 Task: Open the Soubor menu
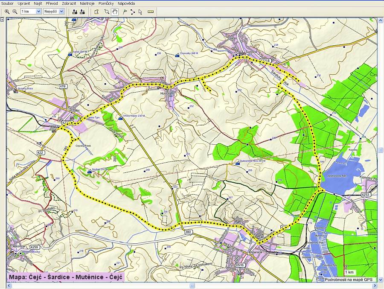tap(7, 3)
